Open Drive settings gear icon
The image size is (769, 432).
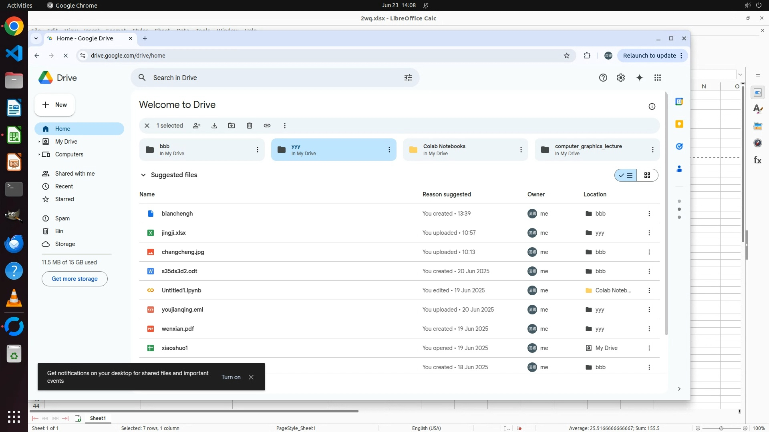(x=621, y=78)
